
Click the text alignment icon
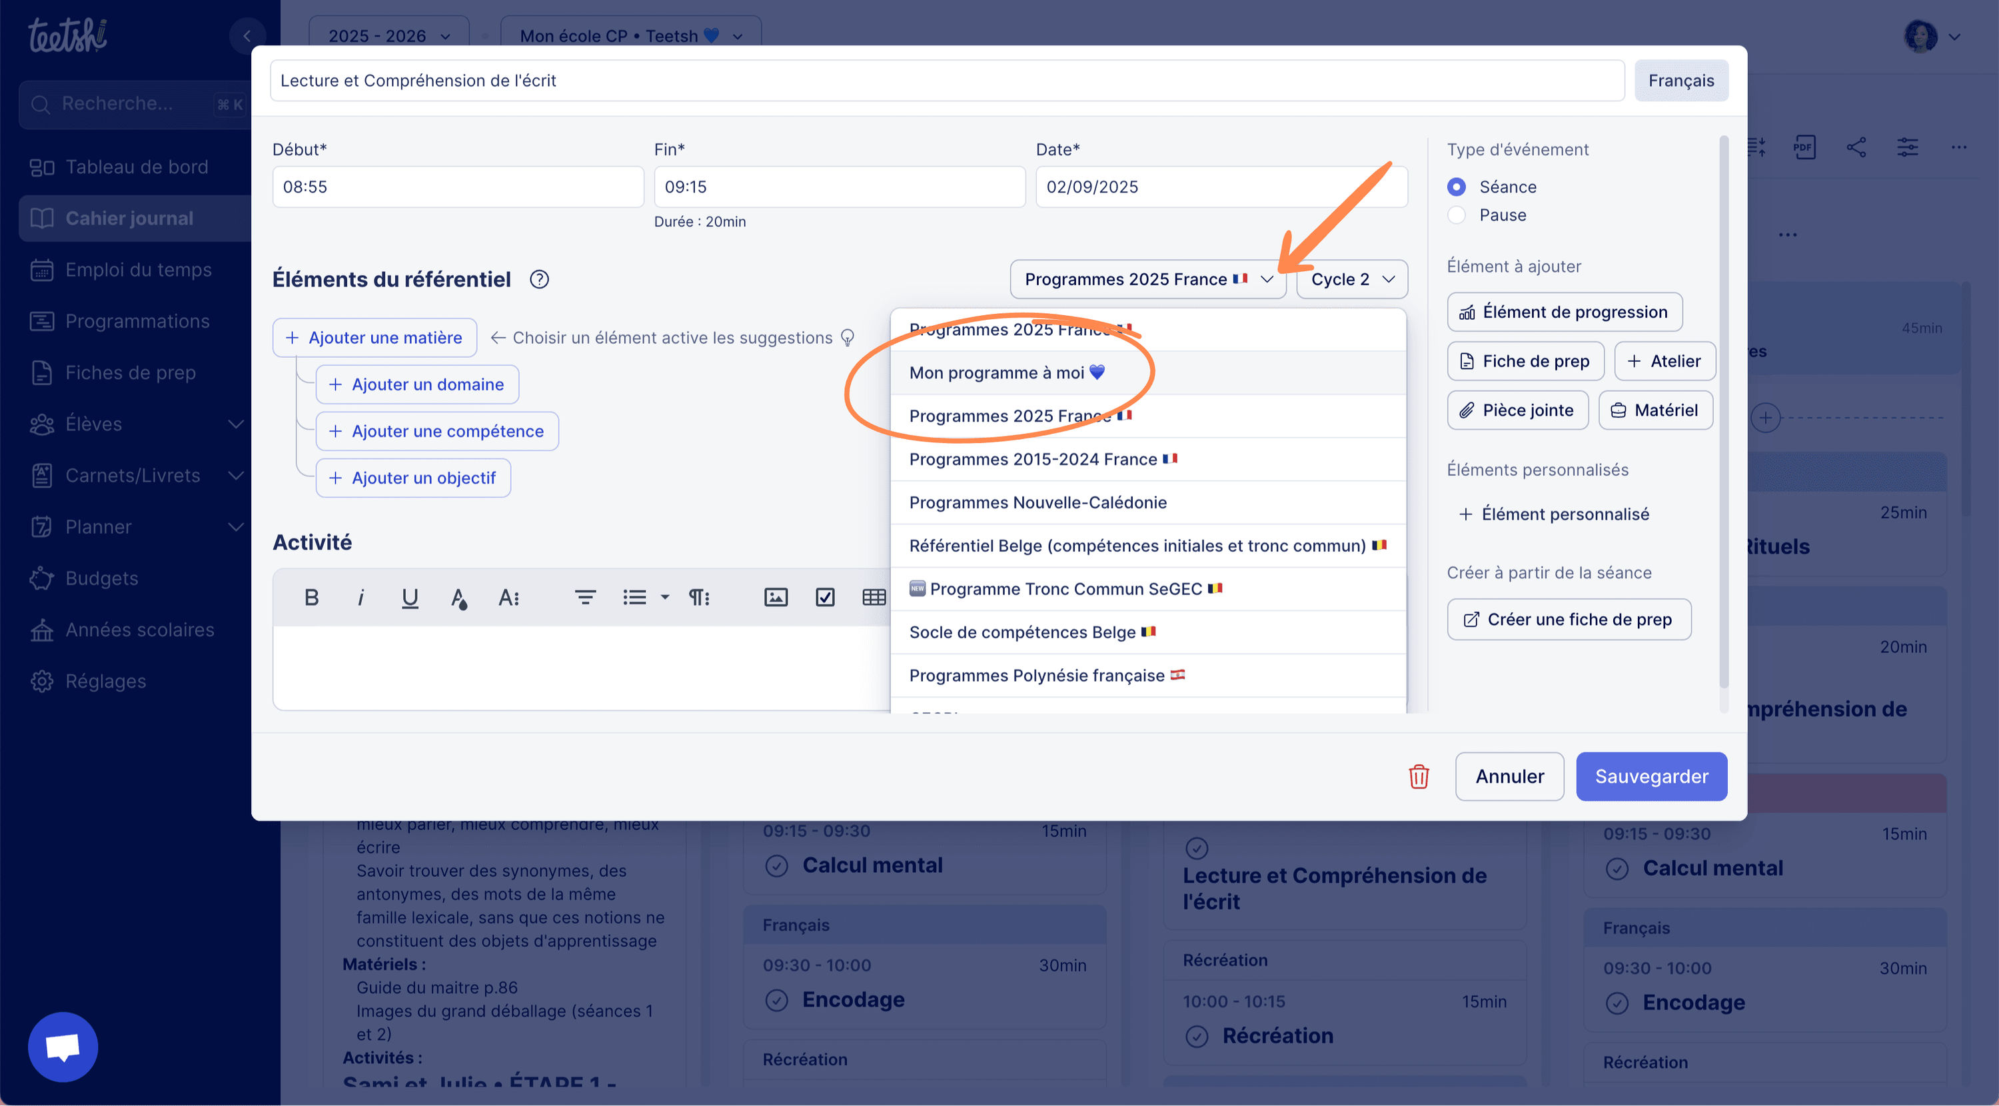(585, 597)
